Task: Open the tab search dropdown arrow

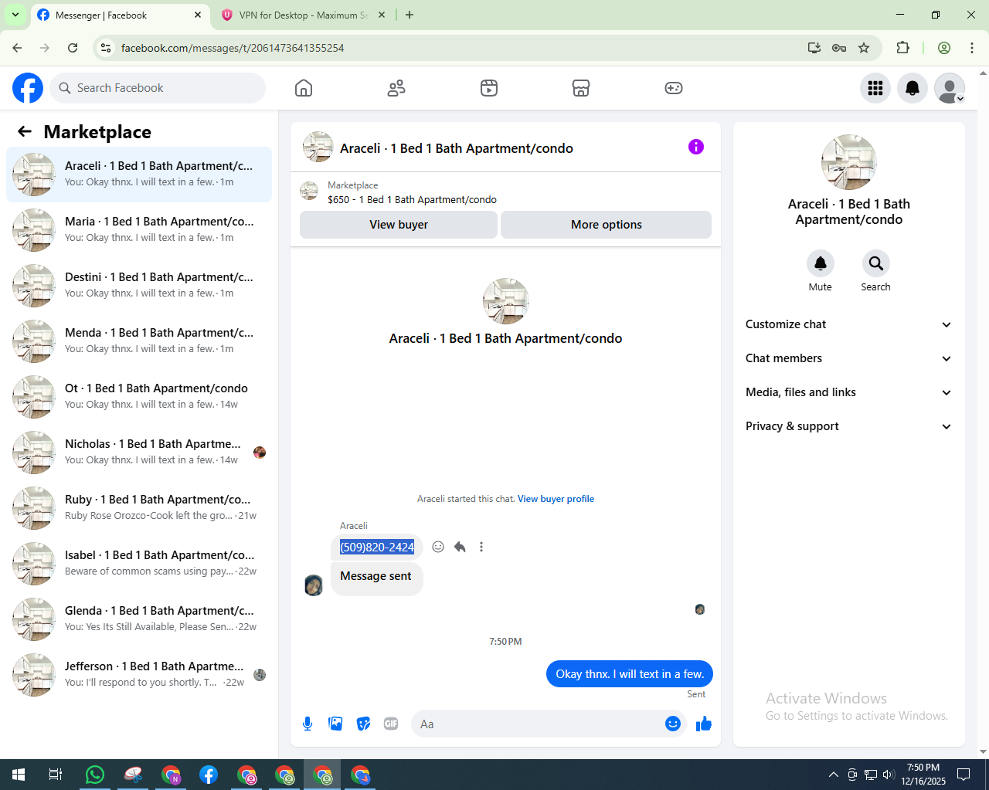Action: click(15, 15)
